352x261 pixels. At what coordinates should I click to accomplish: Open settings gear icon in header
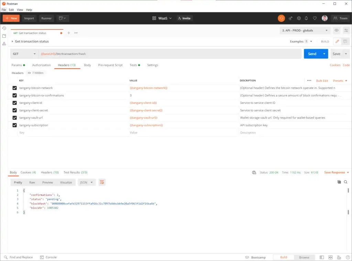[x=299, y=18]
